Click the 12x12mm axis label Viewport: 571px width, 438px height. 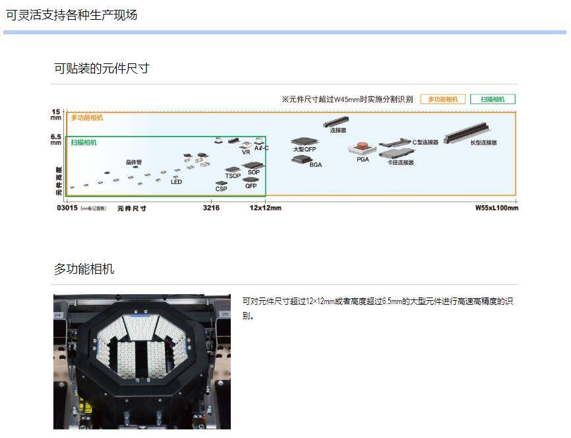coord(265,208)
